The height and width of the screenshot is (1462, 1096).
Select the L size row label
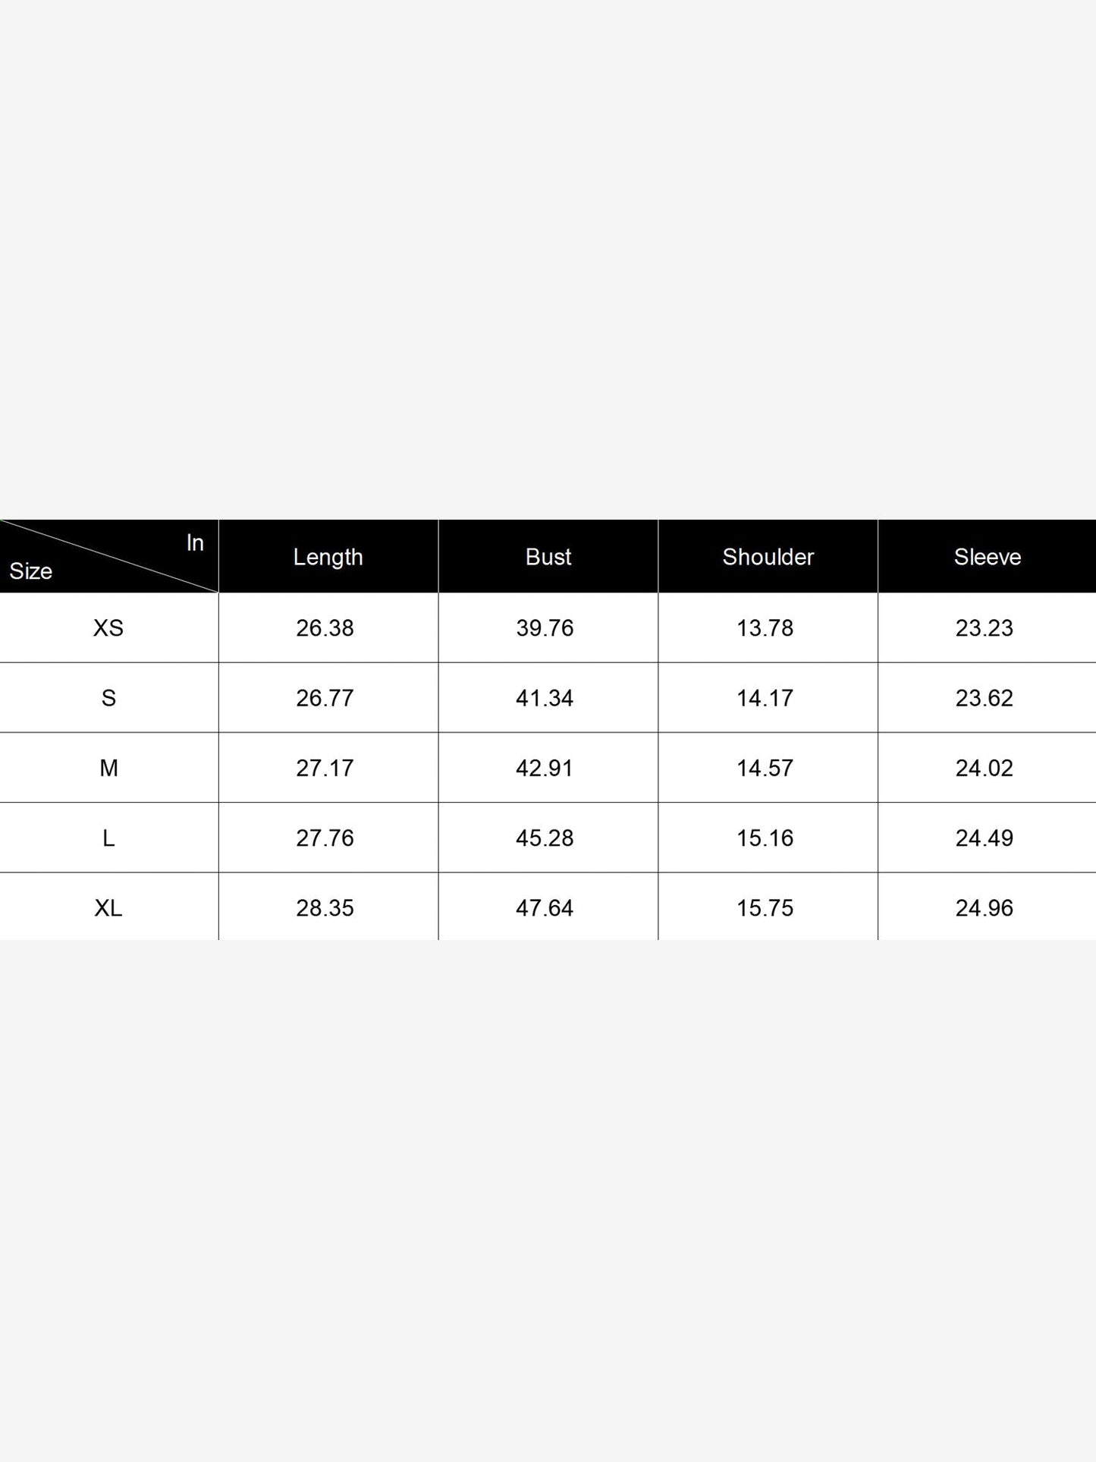coord(108,838)
